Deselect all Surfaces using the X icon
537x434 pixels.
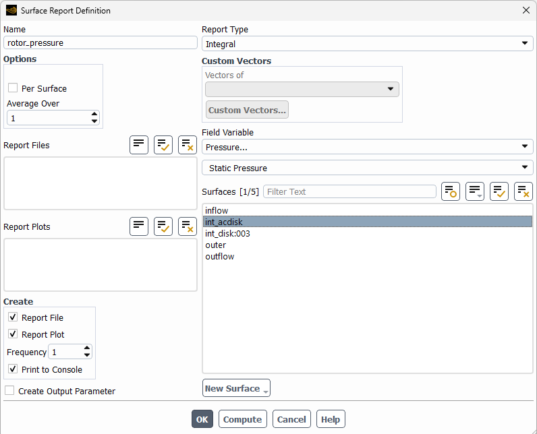[x=524, y=191]
